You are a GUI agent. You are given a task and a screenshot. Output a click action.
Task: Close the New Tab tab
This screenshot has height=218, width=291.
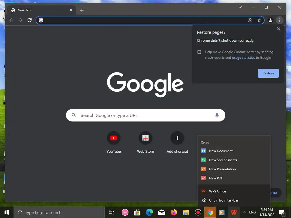pos(71,10)
